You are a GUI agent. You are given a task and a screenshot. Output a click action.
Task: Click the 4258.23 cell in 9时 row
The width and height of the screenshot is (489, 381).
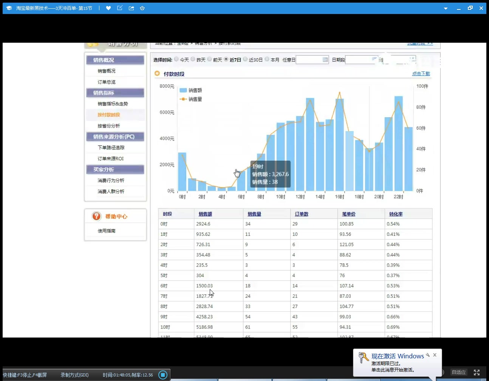coord(204,317)
